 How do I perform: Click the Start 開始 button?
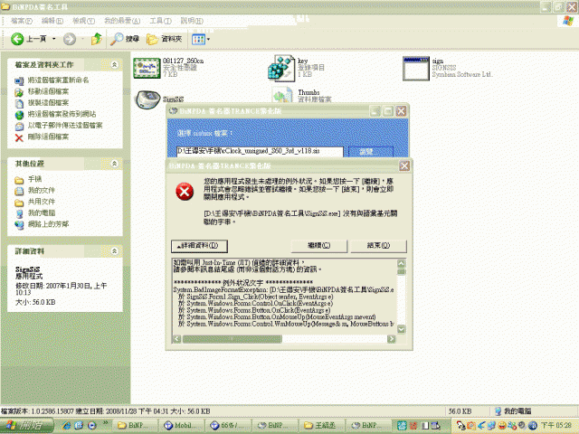26,425
